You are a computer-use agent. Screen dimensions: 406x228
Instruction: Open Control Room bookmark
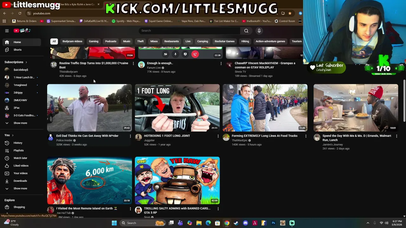click(285, 21)
